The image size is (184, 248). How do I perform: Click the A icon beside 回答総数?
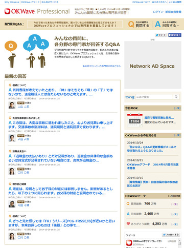click(x=128, y=214)
